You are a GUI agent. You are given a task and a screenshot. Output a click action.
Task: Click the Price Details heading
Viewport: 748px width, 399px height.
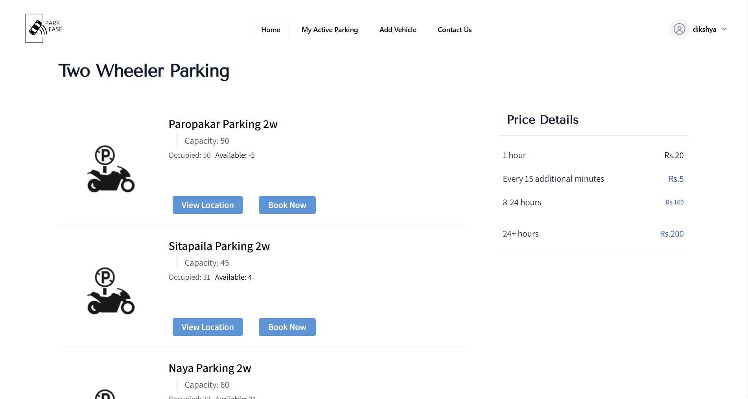pos(543,120)
